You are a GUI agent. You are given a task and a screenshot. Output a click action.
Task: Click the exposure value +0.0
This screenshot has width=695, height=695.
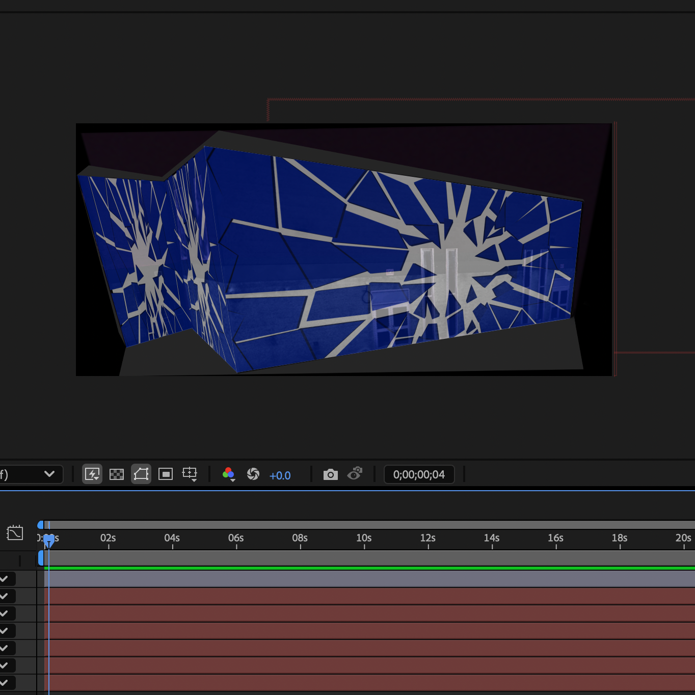[280, 475]
